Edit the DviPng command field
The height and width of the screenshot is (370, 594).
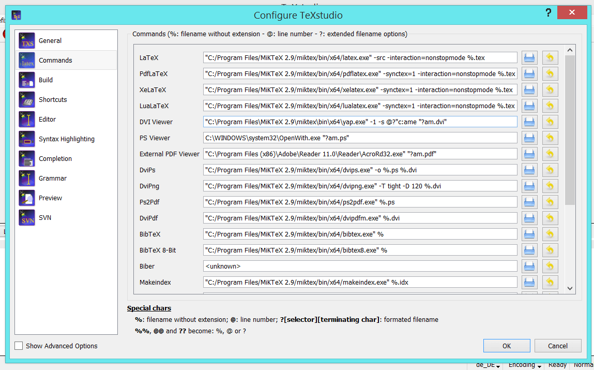click(x=360, y=186)
